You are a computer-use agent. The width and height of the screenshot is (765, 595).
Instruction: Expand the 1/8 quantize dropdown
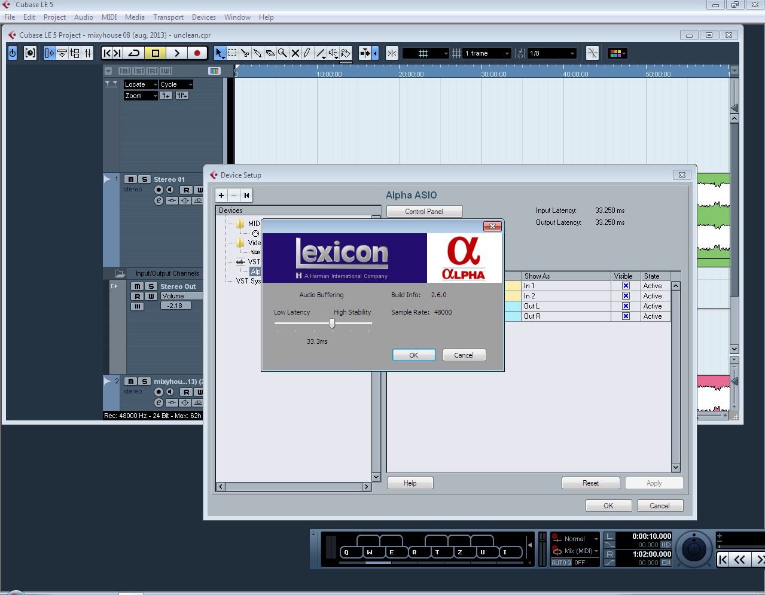click(551, 53)
